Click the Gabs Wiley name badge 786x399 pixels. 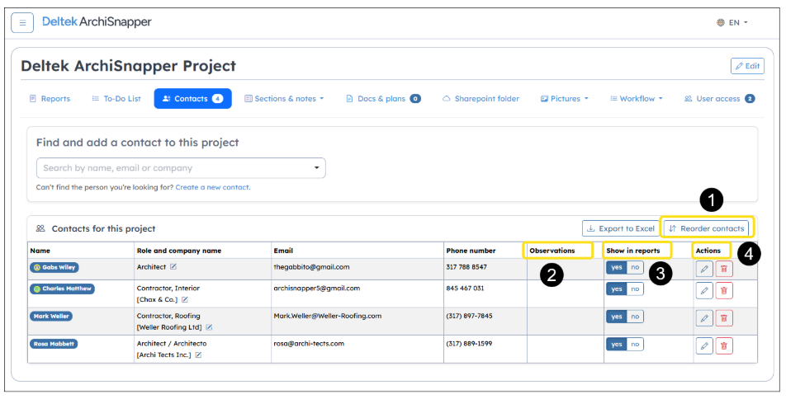(x=54, y=267)
